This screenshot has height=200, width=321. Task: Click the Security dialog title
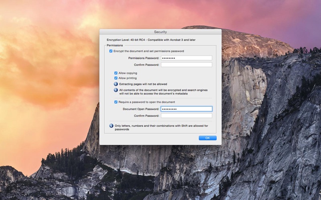pyautogui.click(x=160, y=32)
